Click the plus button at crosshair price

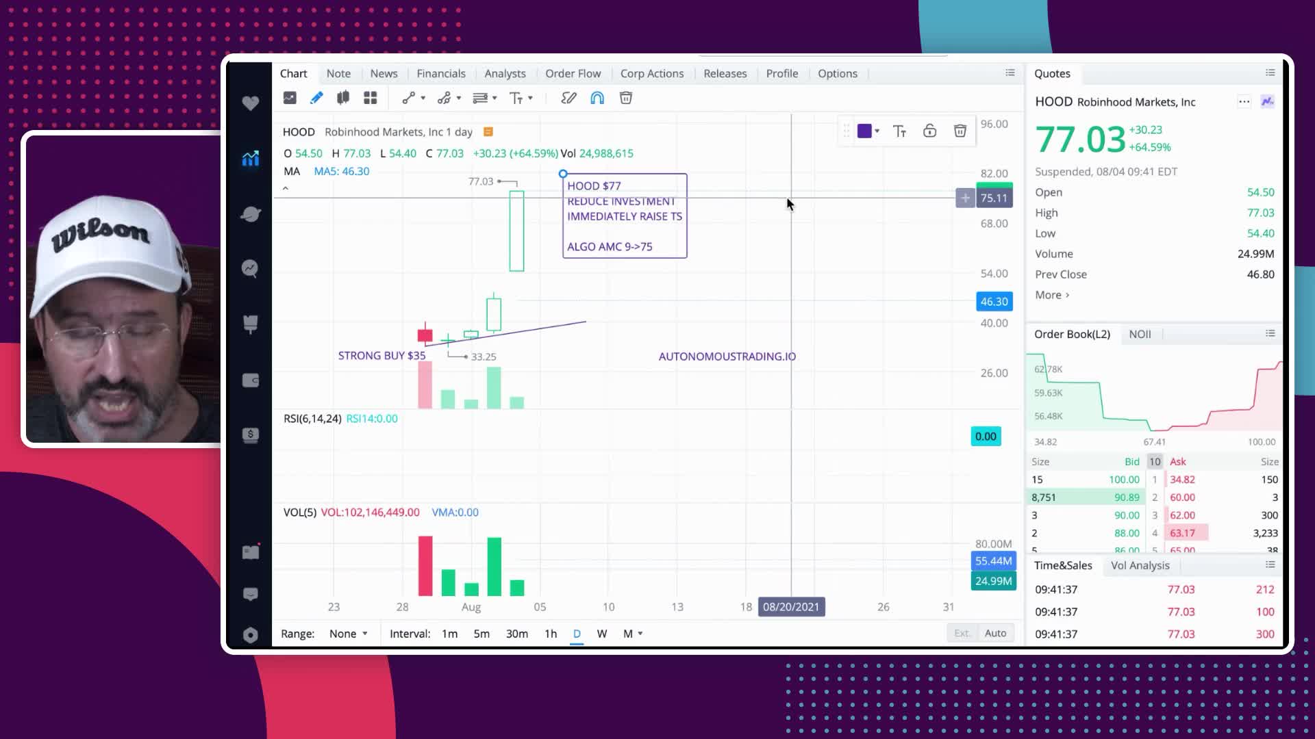(965, 198)
